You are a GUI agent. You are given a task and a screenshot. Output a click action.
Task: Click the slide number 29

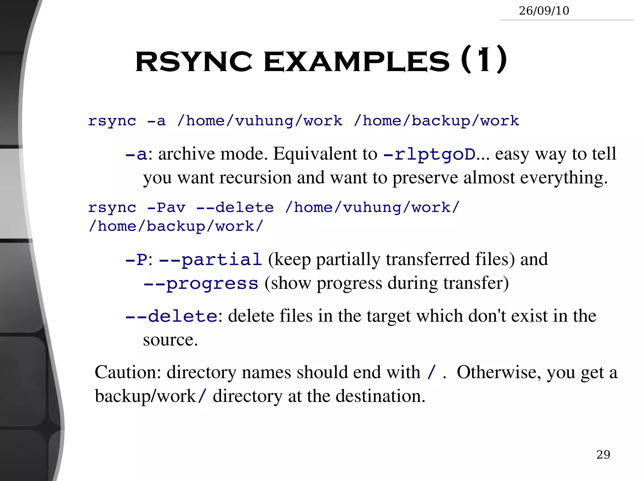point(603,455)
